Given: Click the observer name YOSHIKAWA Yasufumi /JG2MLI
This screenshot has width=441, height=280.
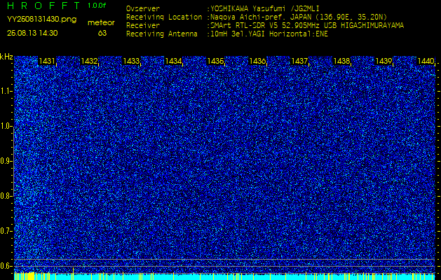Looking at the screenshot, I should (265, 8).
